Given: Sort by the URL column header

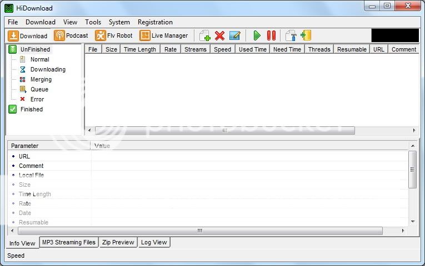Looking at the screenshot, I should 379,49.
